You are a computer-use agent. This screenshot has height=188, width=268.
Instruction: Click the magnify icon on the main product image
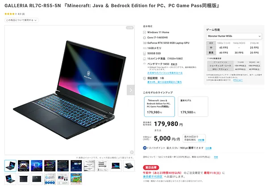tap(132, 152)
